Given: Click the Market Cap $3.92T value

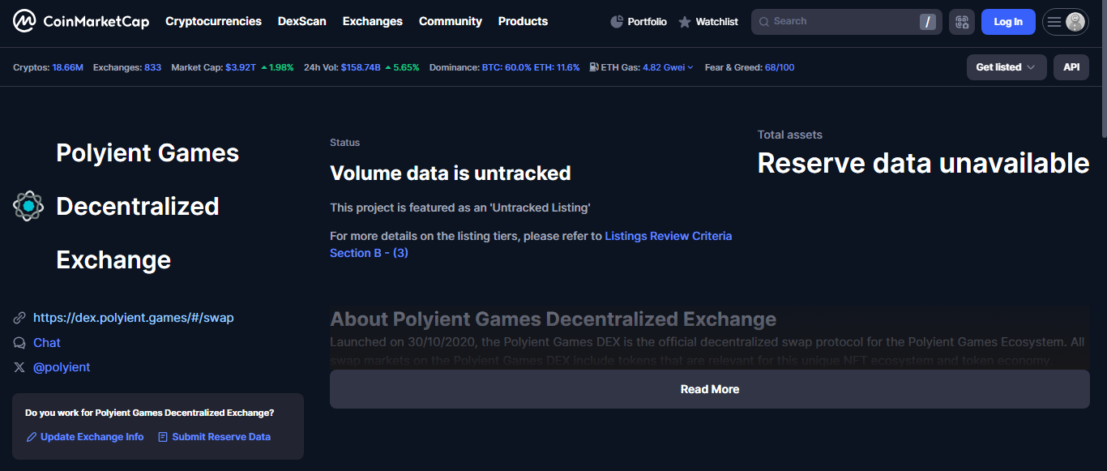Looking at the screenshot, I should click(241, 67).
